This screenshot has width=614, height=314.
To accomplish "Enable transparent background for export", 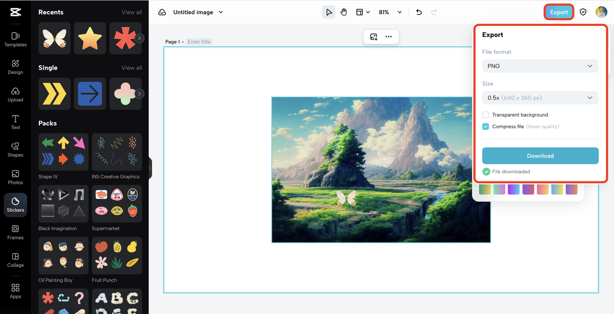I will (485, 115).
